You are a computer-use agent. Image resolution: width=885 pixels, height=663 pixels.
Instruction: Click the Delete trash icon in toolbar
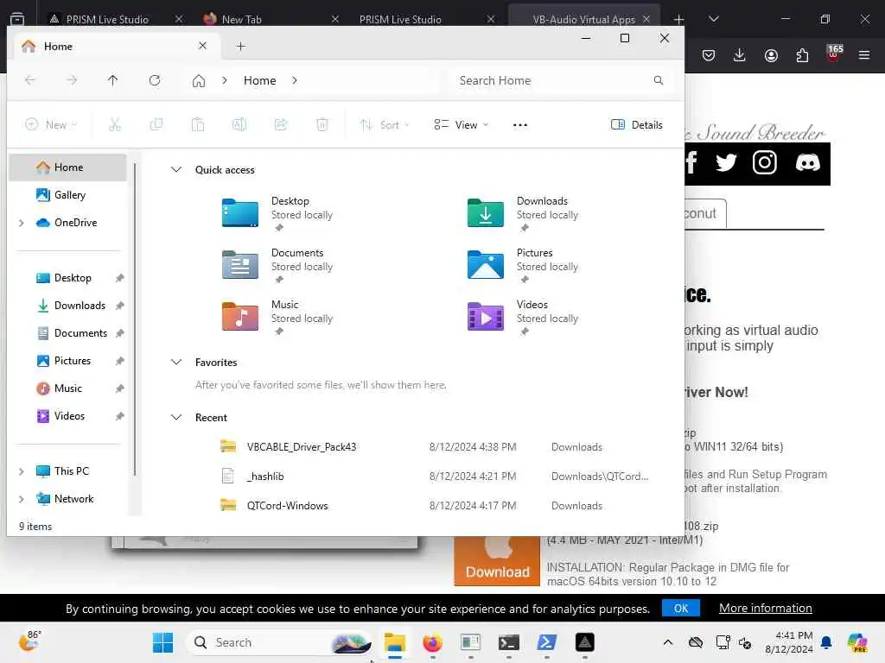click(322, 124)
